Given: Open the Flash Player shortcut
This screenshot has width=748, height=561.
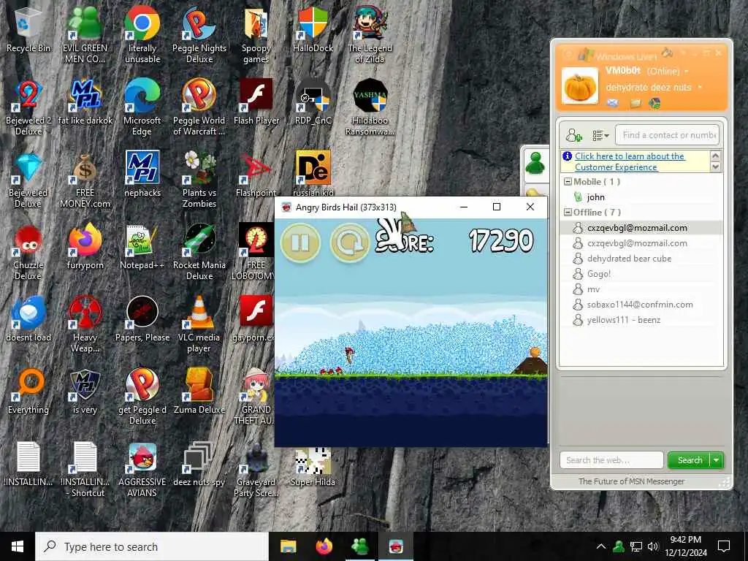Looking at the screenshot, I should point(256,102).
